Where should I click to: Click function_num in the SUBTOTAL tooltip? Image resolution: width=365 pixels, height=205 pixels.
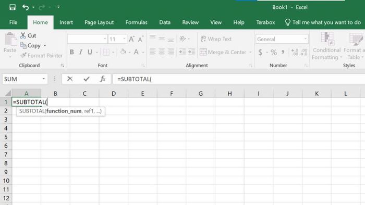pyautogui.click(x=64, y=111)
